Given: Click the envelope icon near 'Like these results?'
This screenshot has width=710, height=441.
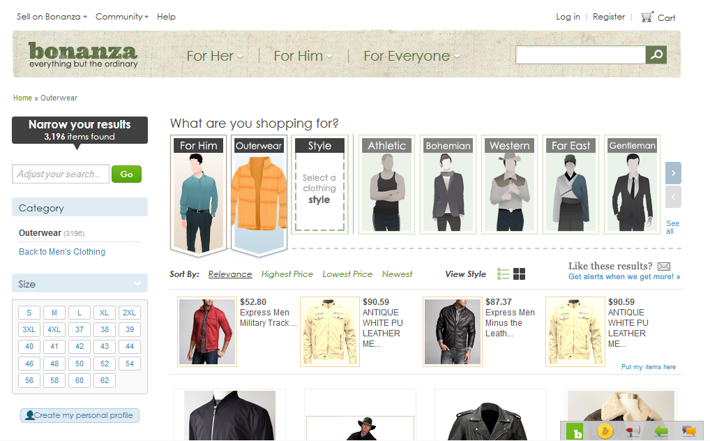Looking at the screenshot, I should click(663, 266).
